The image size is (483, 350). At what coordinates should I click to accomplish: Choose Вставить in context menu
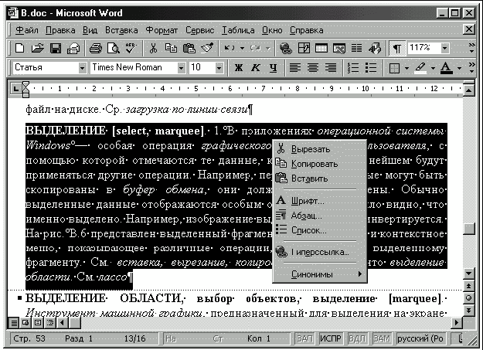pyautogui.click(x=319, y=178)
